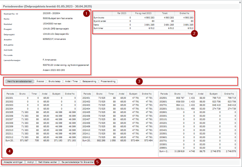Click the Brutto value for period 202501
Viewport: 242px width, 167px height.
[x=177, y=98]
